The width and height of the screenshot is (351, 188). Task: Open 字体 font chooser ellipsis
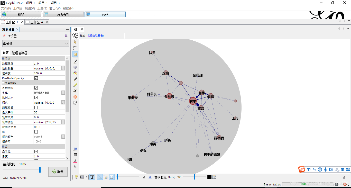(x=63, y=93)
